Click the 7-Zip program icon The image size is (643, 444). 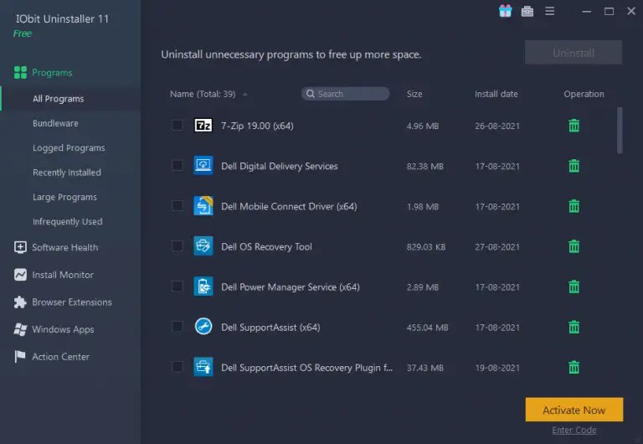[x=203, y=126]
